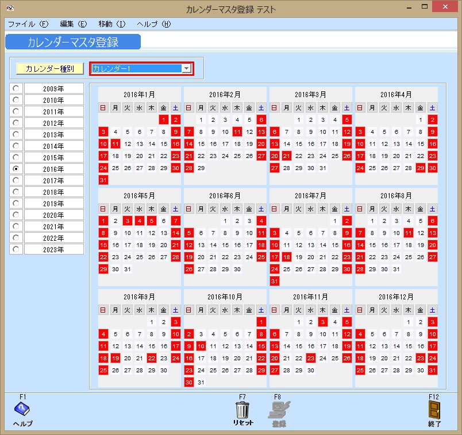462x435 pixels.
Task: Open the ファイル (F) menu
Action: tap(28, 24)
